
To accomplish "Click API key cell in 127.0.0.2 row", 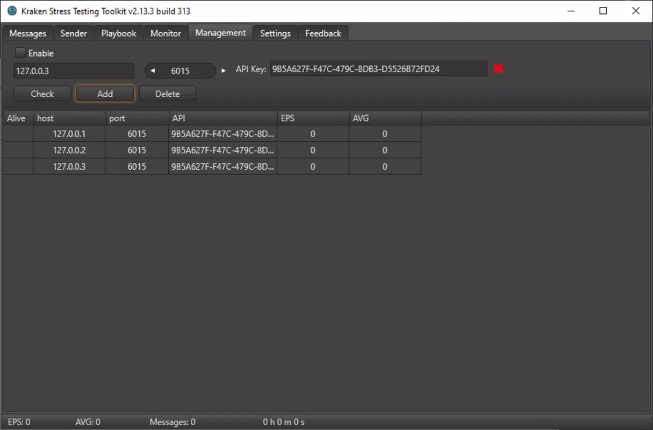I will (x=223, y=150).
